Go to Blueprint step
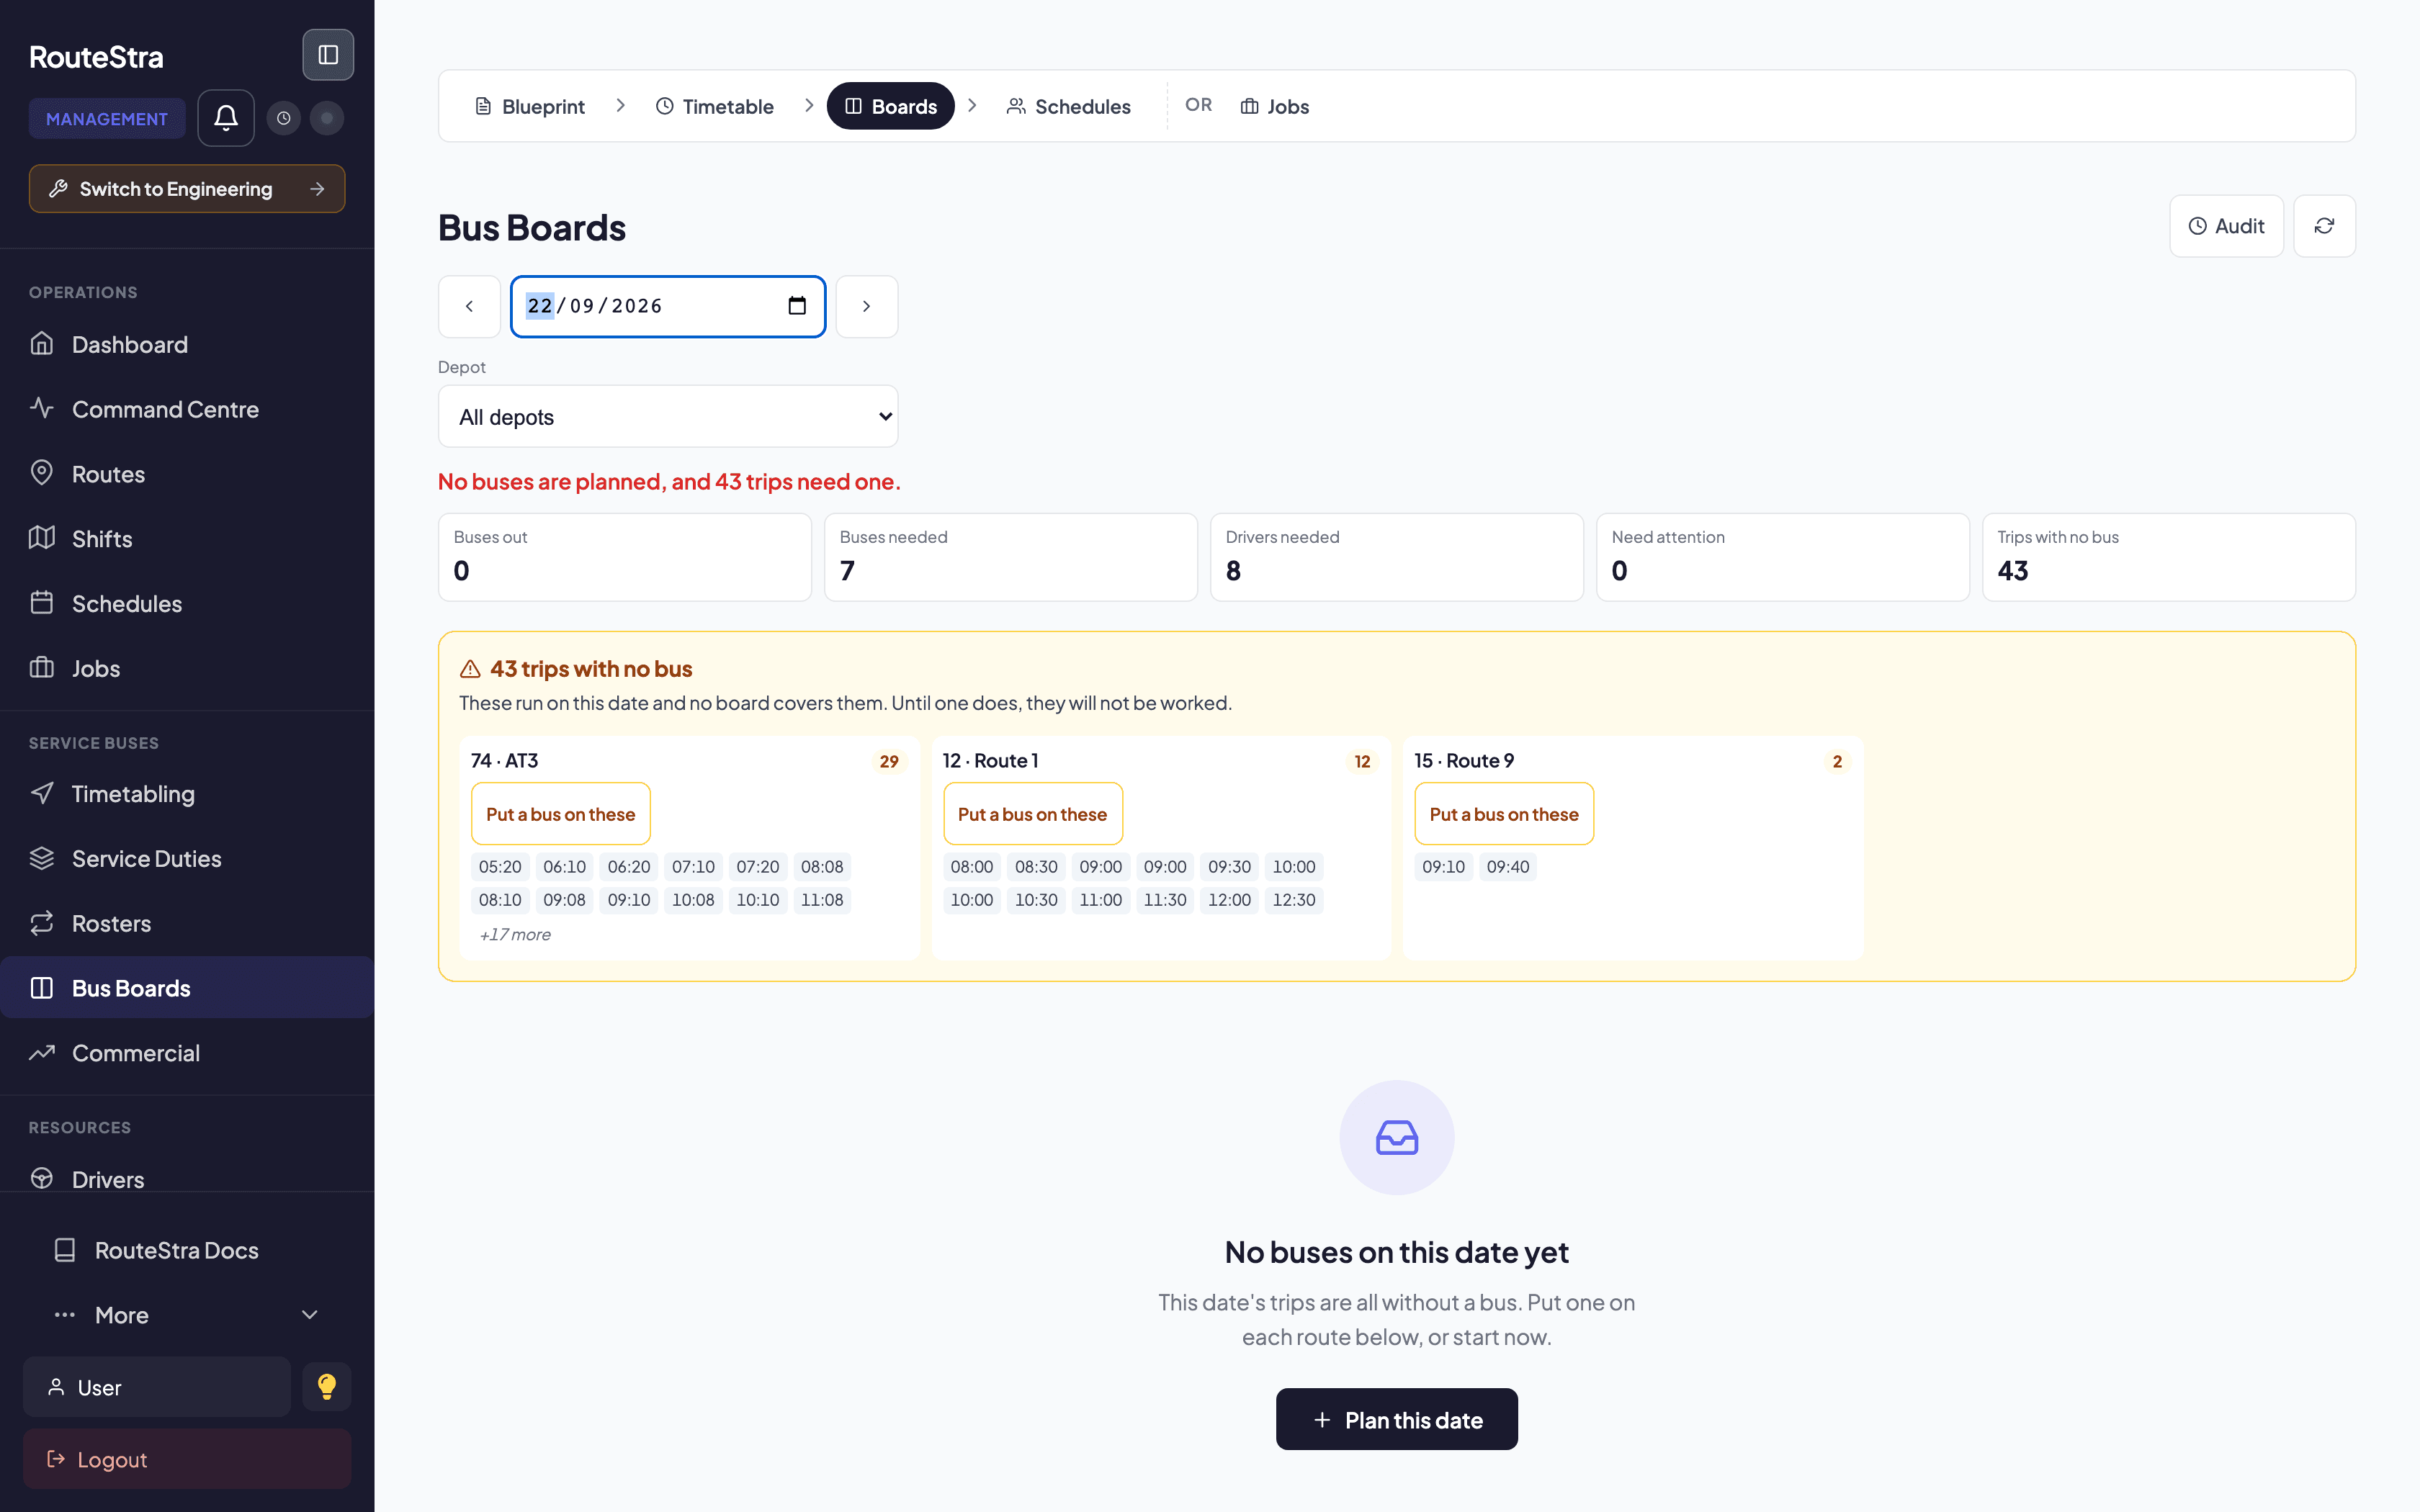The width and height of the screenshot is (2420, 1512). [529, 106]
